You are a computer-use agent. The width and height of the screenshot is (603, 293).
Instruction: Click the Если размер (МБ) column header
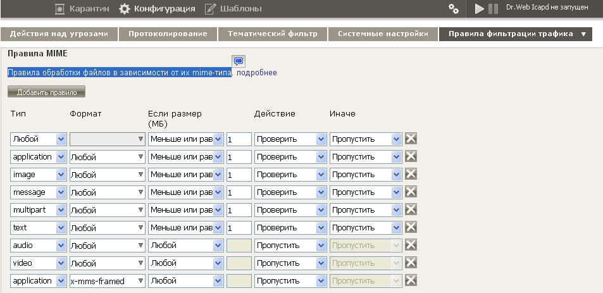(x=175, y=119)
